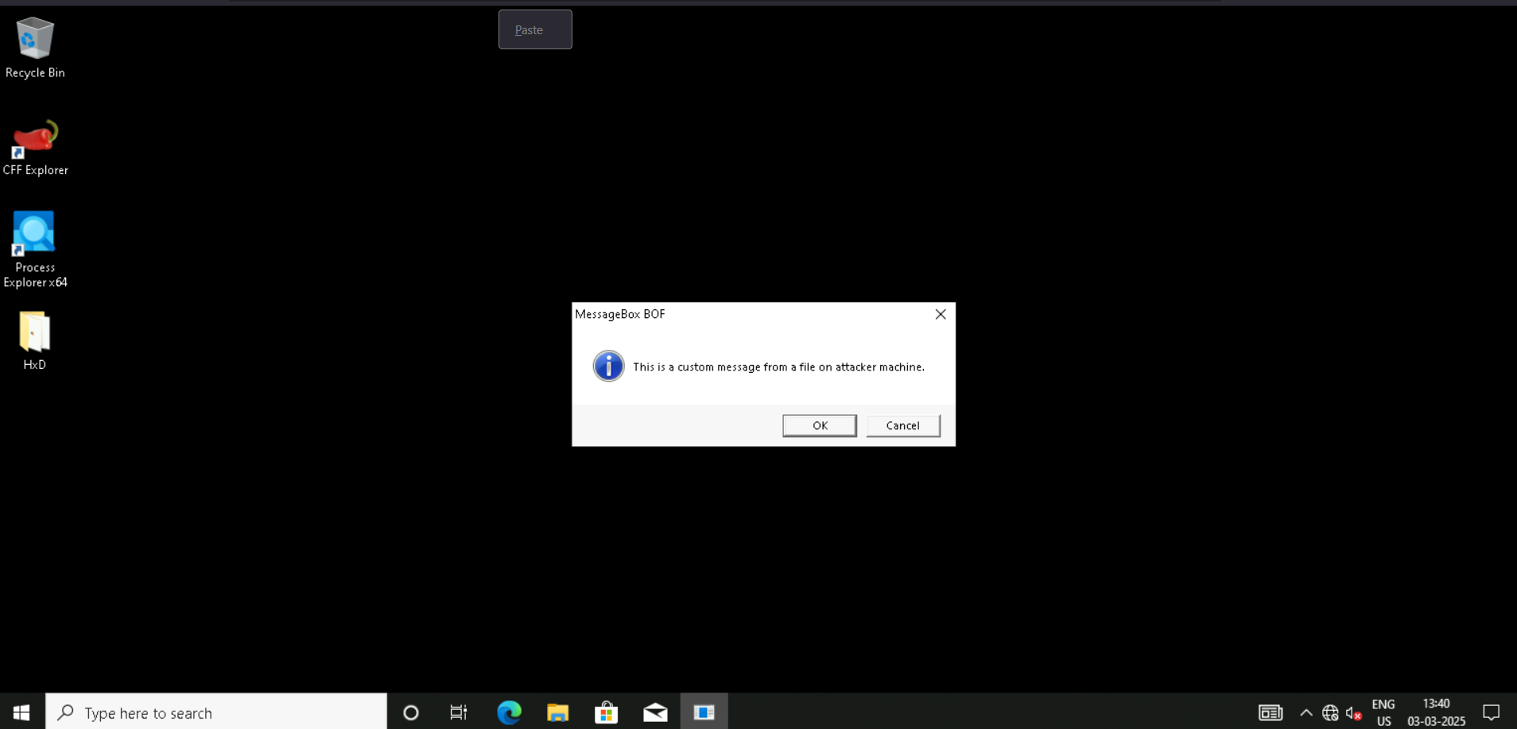Select the CFF Explorer desktop shortcut
1517x729 pixels.
click(x=35, y=148)
